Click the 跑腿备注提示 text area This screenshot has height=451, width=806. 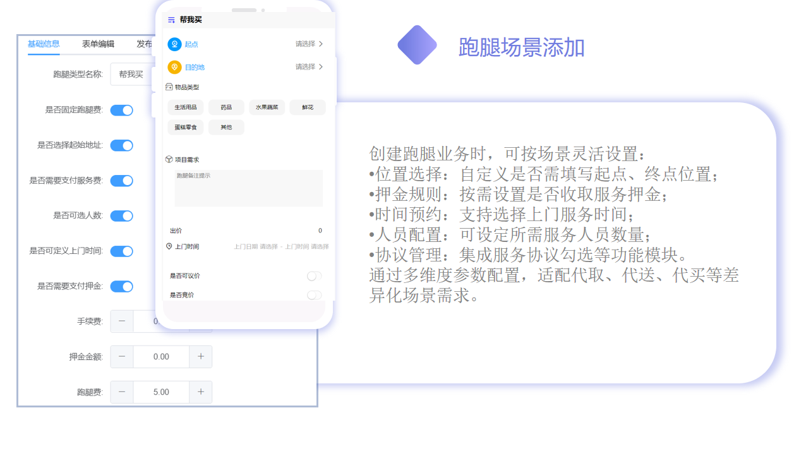(x=248, y=188)
